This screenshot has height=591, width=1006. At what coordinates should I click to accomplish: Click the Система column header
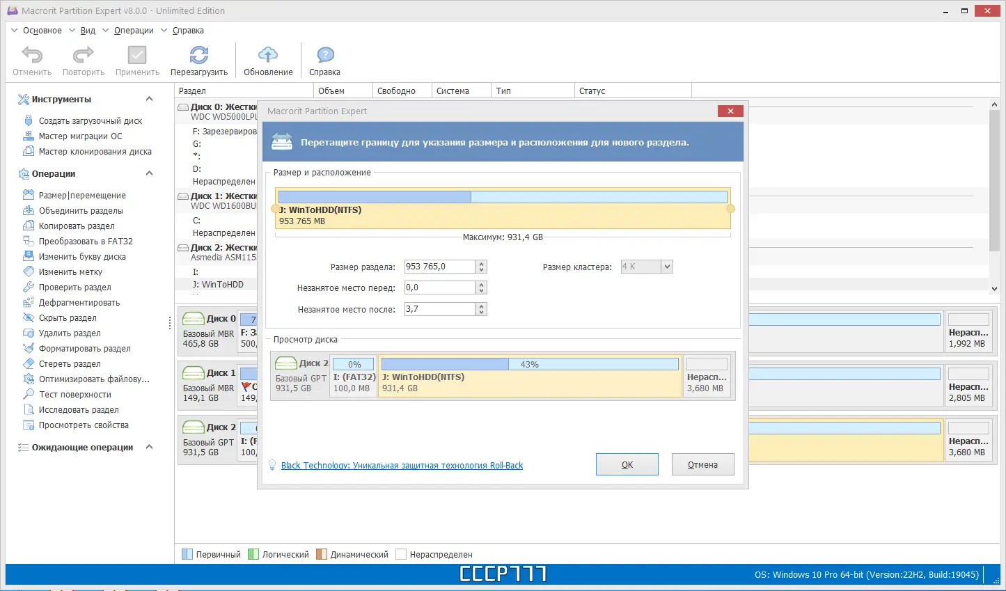(461, 90)
